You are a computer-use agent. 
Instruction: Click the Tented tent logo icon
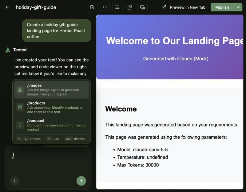8,50
